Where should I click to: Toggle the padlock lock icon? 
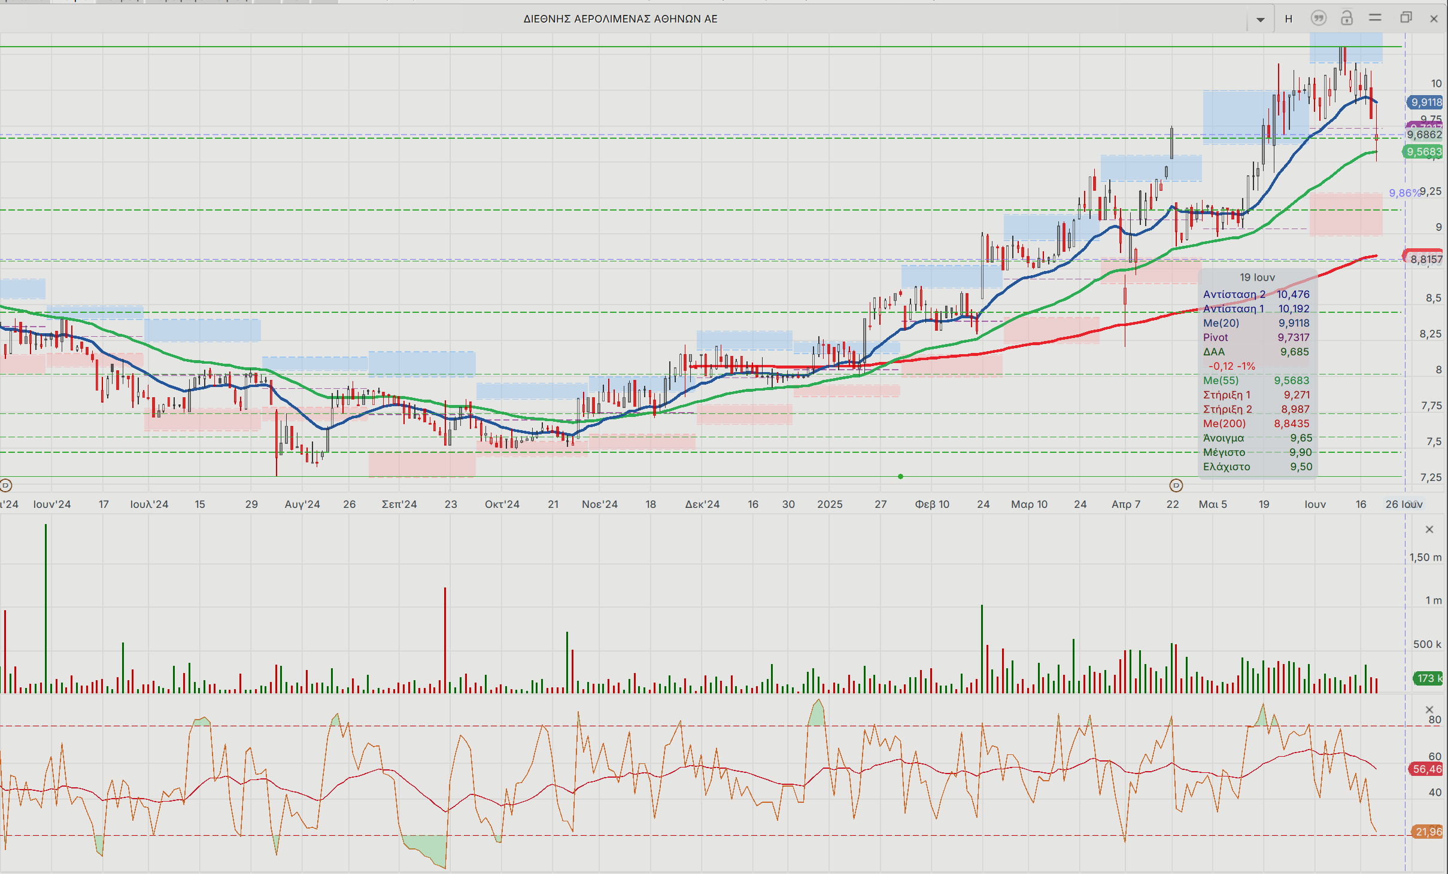pyautogui.click(x=1347, y=18)
